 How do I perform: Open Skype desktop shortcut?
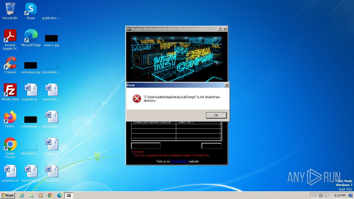pyautogui.click(x=31, y=11)
